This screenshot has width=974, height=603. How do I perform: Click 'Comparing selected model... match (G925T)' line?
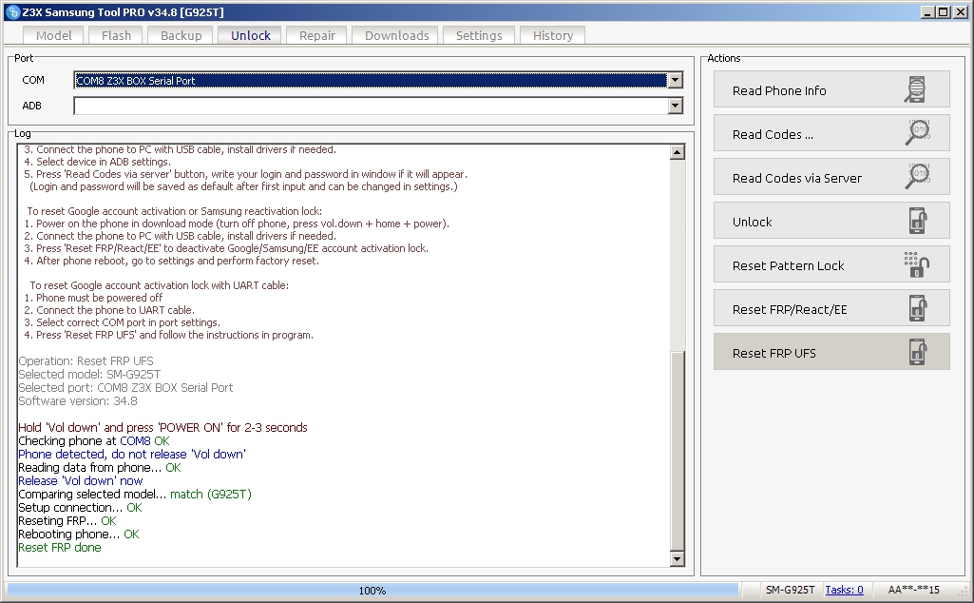[x=135, y=495]
